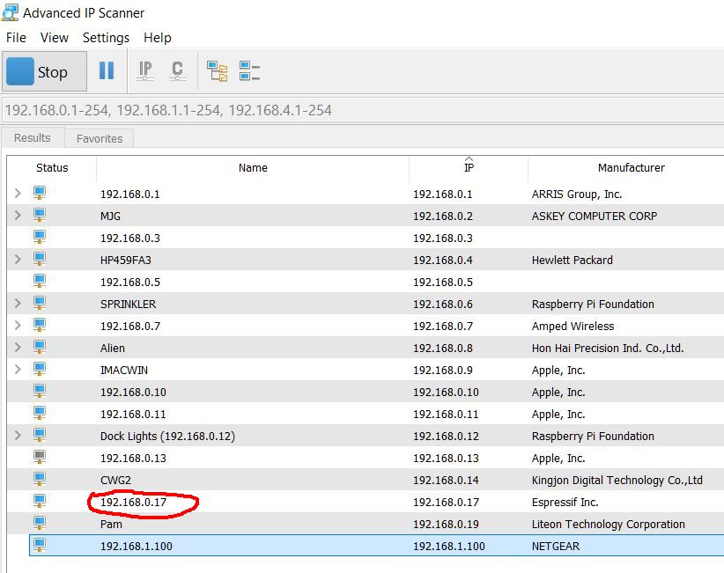Click the C class subnet toolbar icon

(177, 70)
